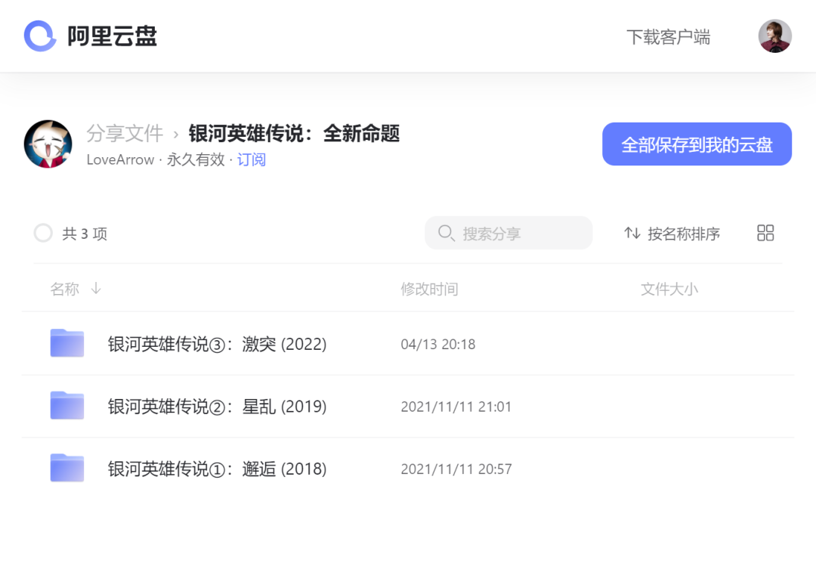The width and height of the screenshot is (816, 585).
Task: Click the 阿里云盘 brand title text
Action: [112, 36]
